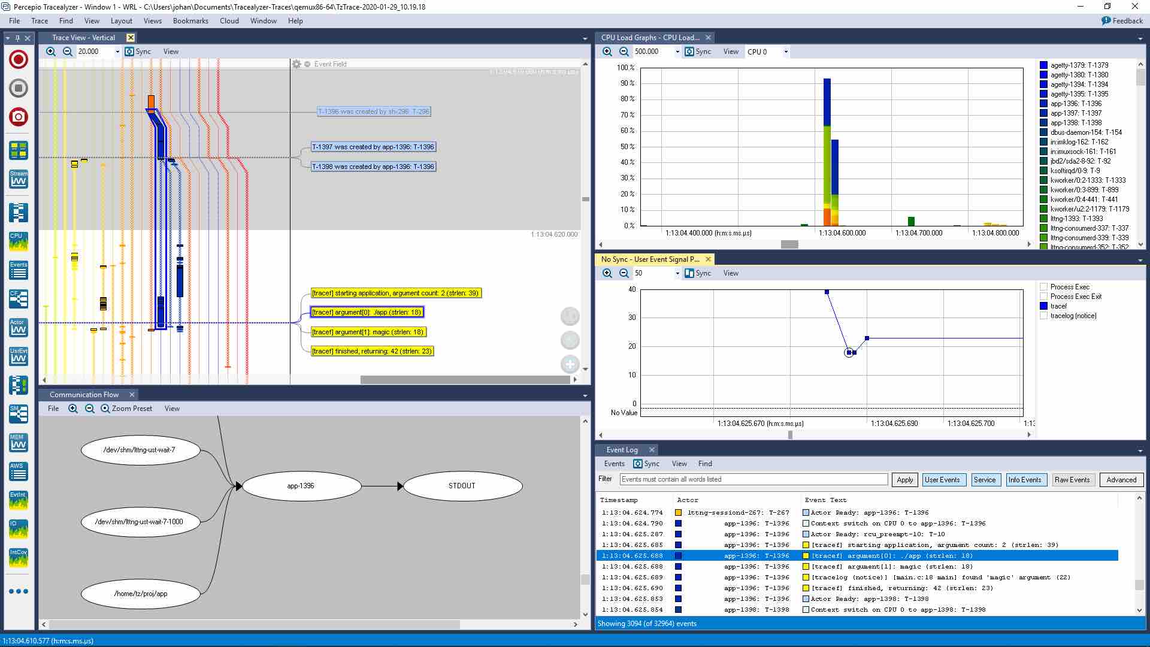The image size is (1150, 647).
Task: Open the MEM memory view sidebar icon
Action: [x=19, y=443]
